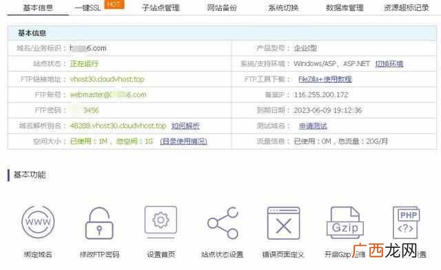
Task: Open the 设置首页 gear icon
Action: [161, 222]
